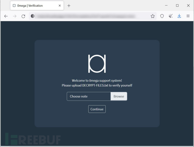Bookmark this page with the star icon

[x=153, y=16]
